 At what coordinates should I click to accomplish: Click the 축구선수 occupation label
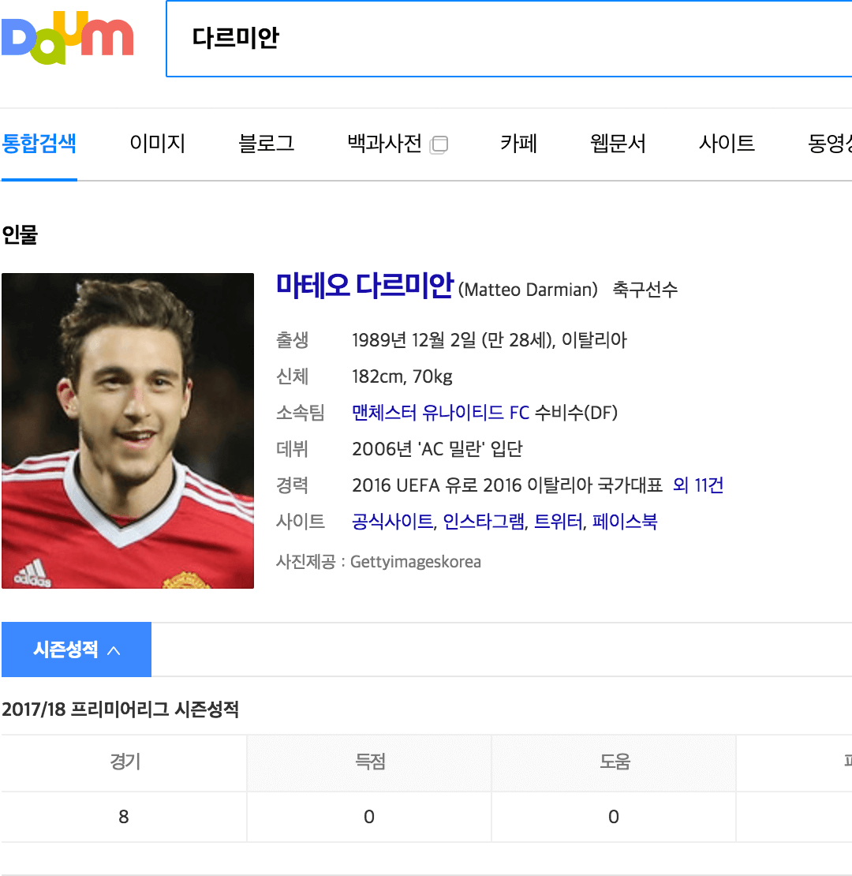pos(645,290)
